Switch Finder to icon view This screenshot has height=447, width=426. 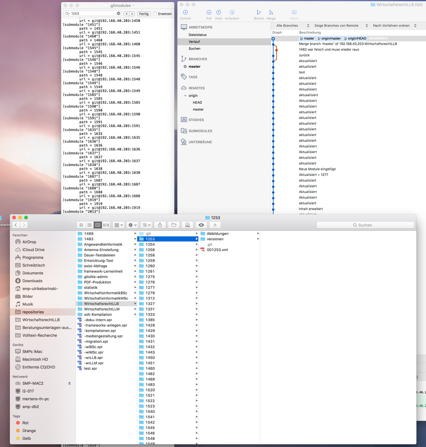pyautogui.click(x=81, y=225)
